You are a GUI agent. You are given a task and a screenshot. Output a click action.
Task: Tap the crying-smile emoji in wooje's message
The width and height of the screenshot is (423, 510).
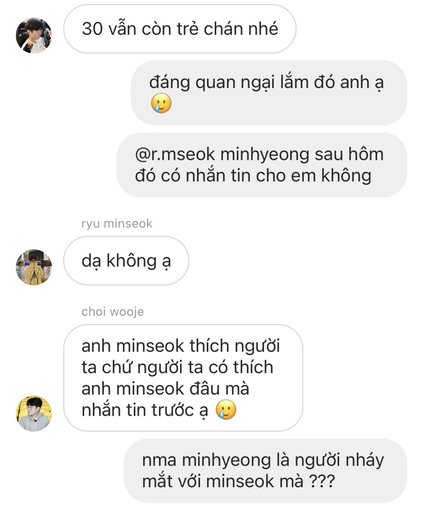coord(226,410)
